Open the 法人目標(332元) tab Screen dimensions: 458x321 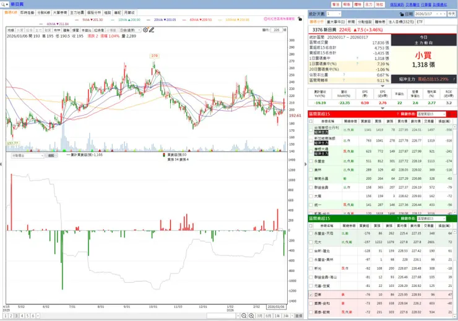[x=401, y=22]
